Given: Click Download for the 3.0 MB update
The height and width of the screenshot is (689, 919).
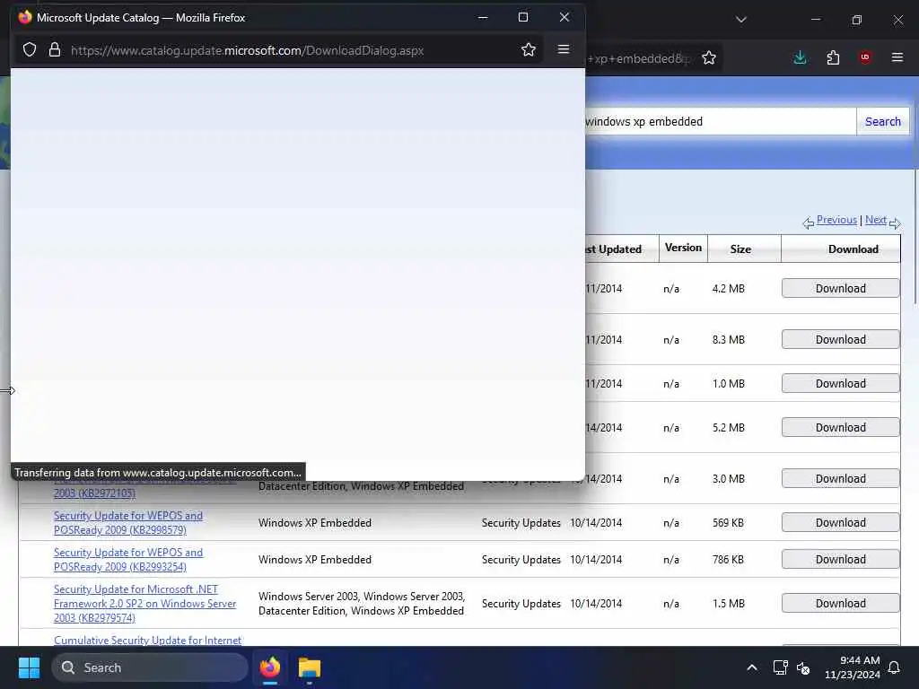Looking at the screenshot, I should pyautogui.click(x=840, y=479).
